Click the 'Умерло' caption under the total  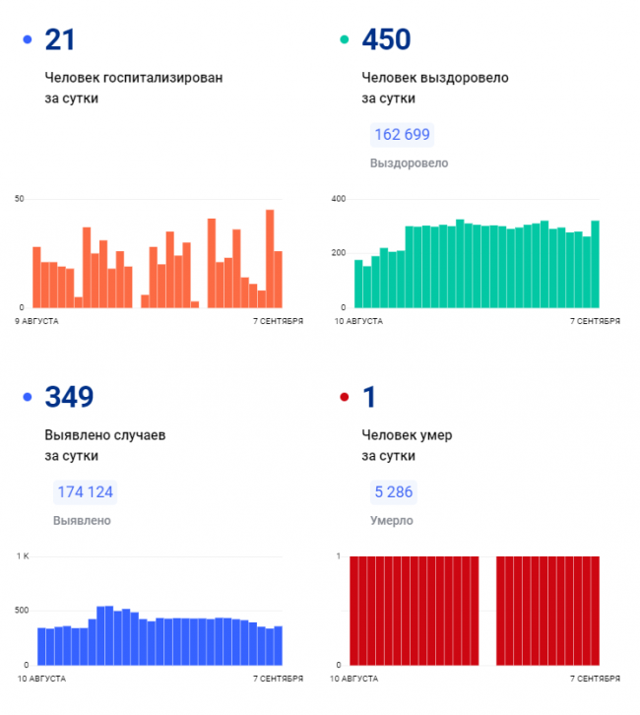(392, 521)
